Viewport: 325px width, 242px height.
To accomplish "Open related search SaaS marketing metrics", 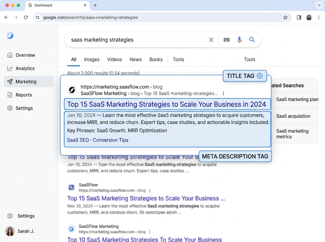I will 292,134.
